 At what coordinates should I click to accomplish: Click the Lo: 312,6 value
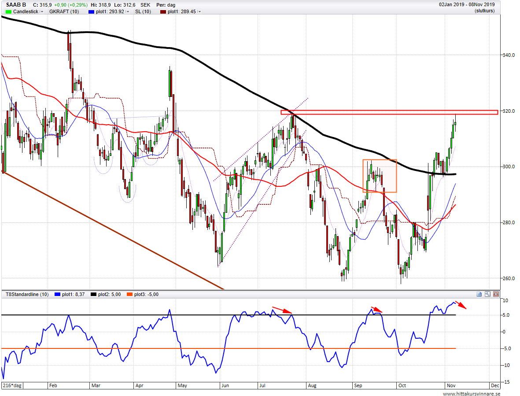pos(125,5)
